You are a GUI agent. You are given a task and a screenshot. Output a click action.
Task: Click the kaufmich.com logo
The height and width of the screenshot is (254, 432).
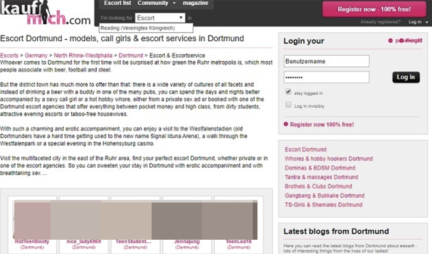tap(45, 13)
